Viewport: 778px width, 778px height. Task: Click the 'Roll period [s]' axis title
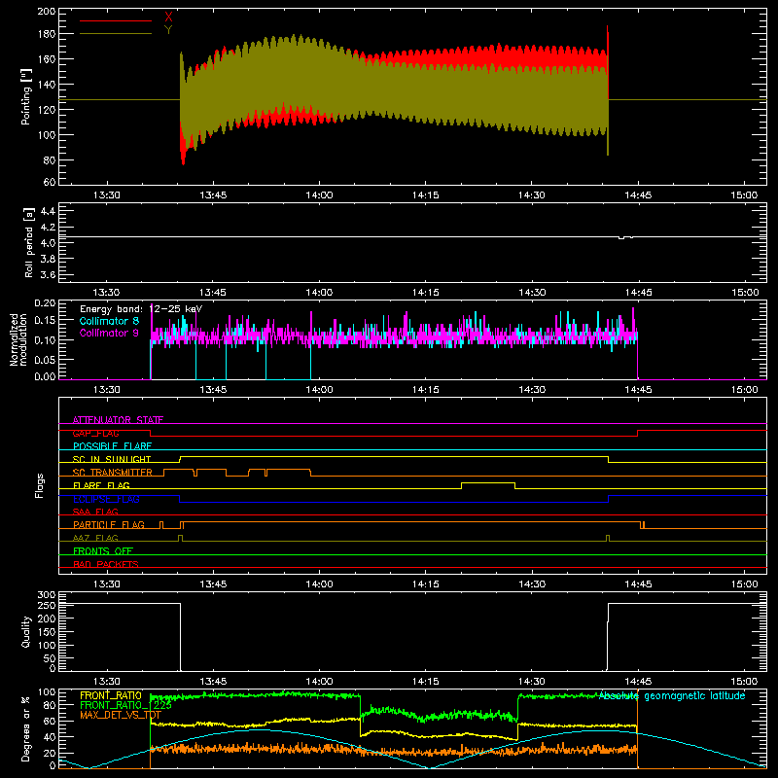[x=29, y=242]
